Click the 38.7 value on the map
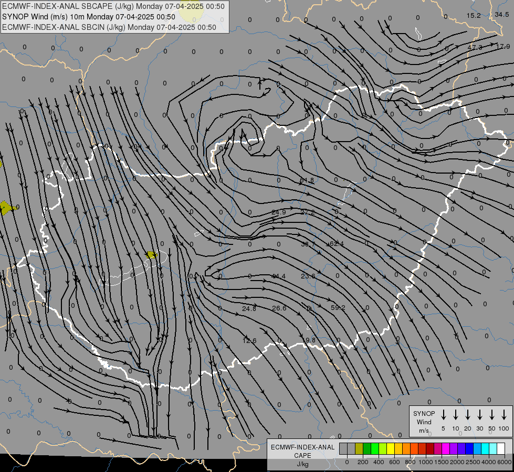 click(x=308, y=244)
